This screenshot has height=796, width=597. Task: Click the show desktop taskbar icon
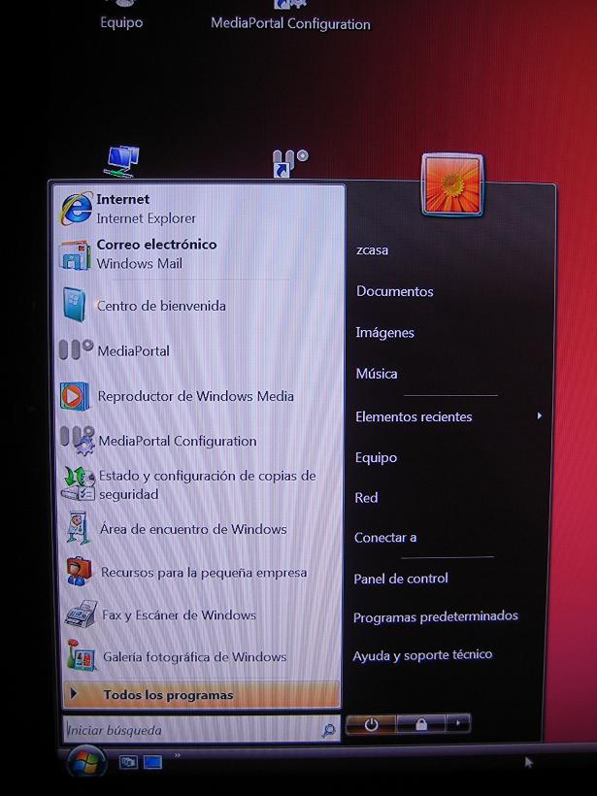point(152,762)
